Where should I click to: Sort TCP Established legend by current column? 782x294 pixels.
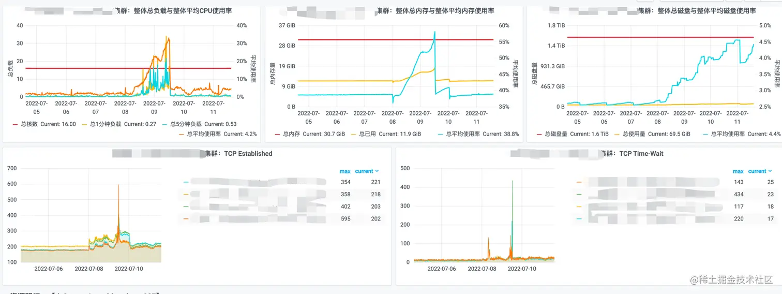(x=364, y=171)
